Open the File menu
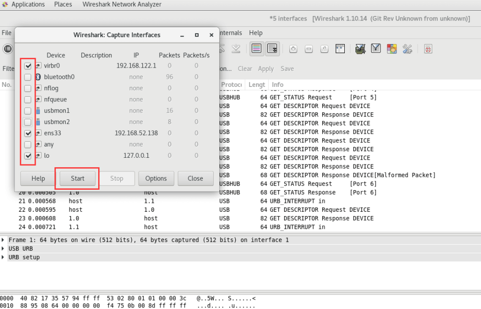The width and height of the screenshot is (481, 309). pyautogui.click(x=7, y=33)
